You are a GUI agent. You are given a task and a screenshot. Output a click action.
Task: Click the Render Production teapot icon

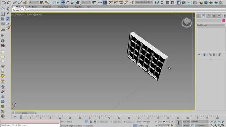(x=211, y=2)
